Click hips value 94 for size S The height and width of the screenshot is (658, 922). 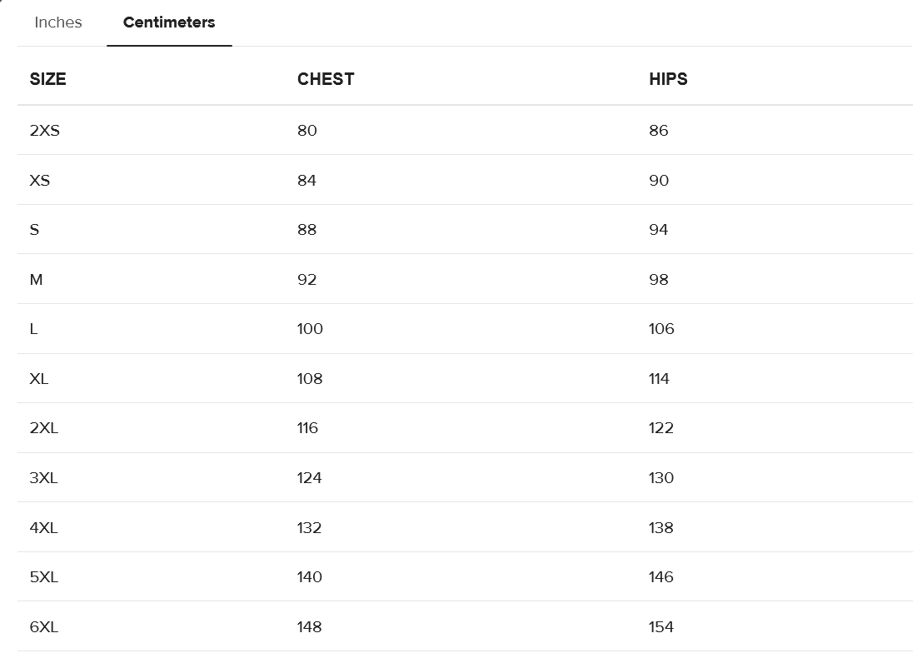[658, 230]
